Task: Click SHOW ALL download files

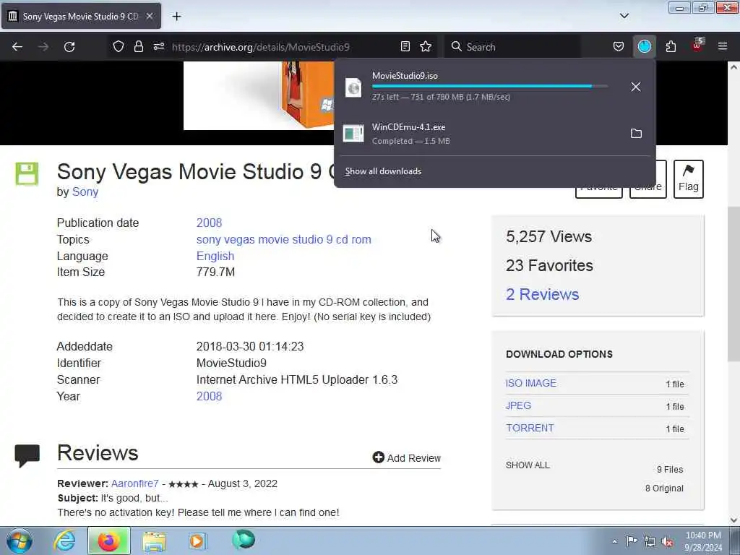Action: 528,465
